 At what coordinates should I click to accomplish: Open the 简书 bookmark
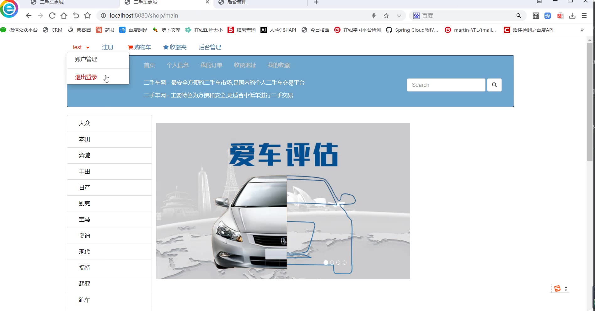105,30
